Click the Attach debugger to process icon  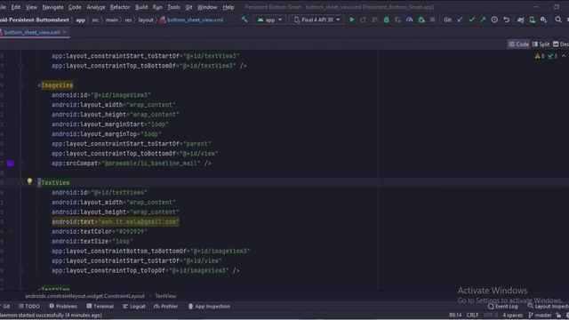pos(421,20)
